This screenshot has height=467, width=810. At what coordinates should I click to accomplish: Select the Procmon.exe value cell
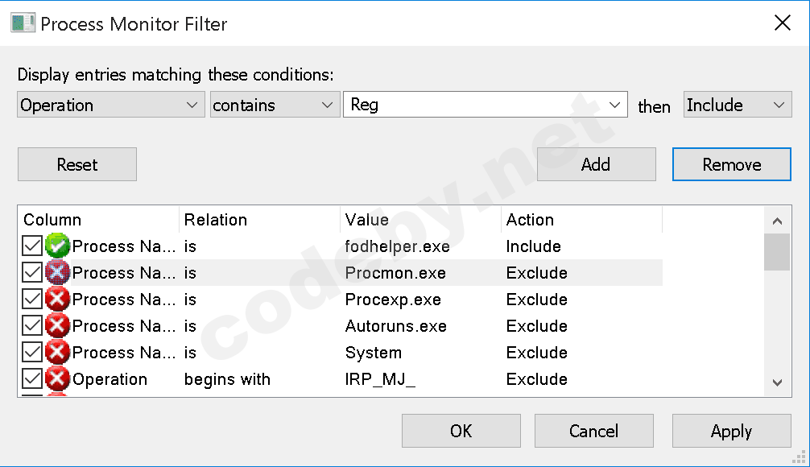tap(395, 273)
